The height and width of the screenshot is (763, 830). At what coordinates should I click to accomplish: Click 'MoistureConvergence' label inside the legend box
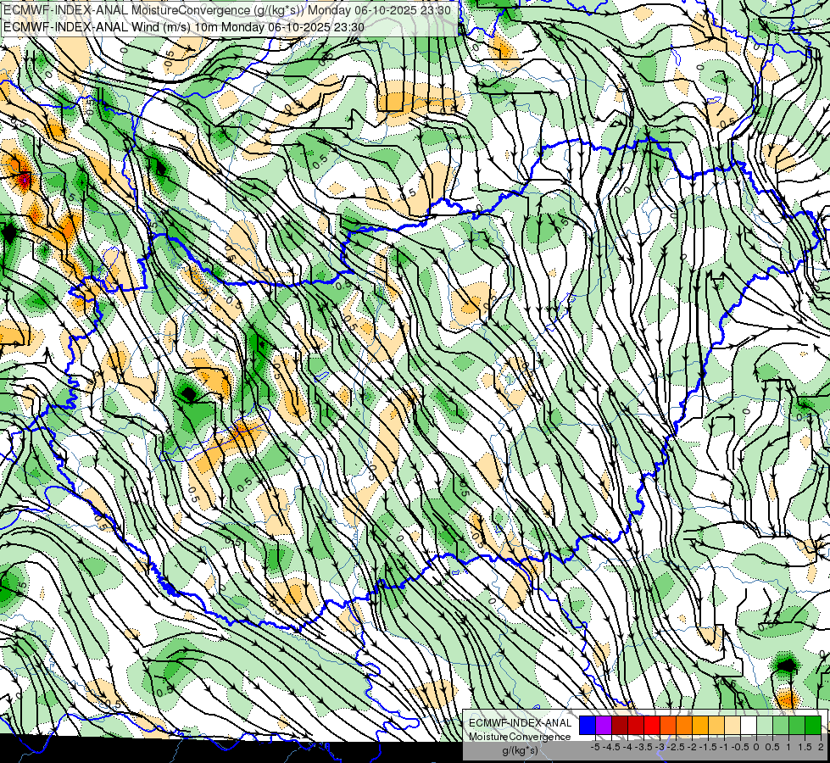coord(520,737)
